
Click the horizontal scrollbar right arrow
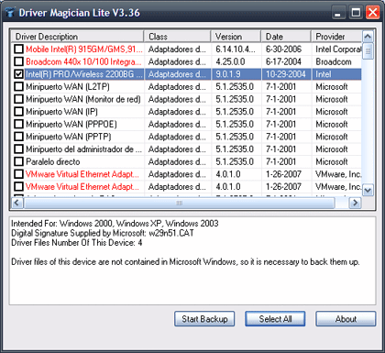[355, 203]
